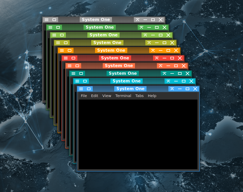This screenshot has height=192, width=243.
Task: Open the window menu of the red window
Action: point(66,58)
